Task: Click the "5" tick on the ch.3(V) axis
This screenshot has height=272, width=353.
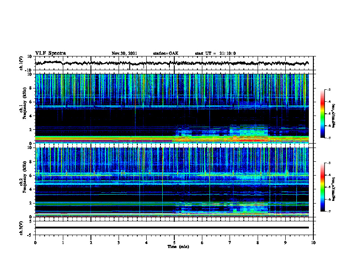Action: (31, 221)
